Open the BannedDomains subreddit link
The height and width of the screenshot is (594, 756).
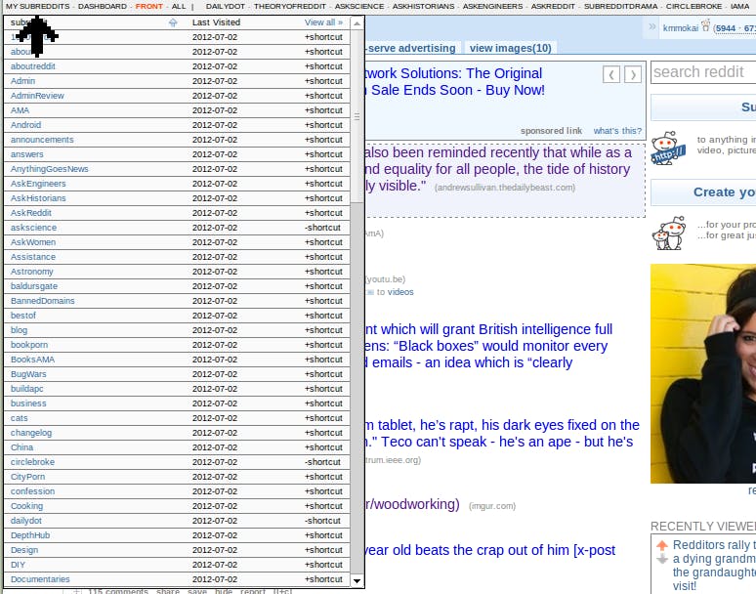42,301
